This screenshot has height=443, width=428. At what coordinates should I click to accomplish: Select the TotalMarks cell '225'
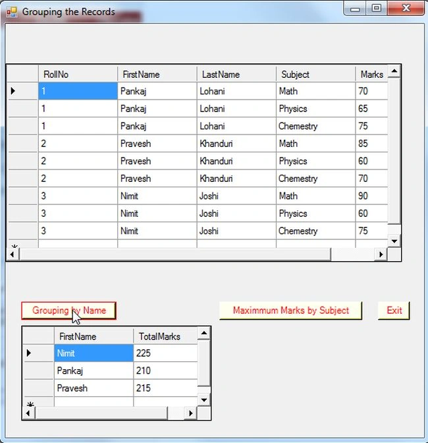pos(165,353)
